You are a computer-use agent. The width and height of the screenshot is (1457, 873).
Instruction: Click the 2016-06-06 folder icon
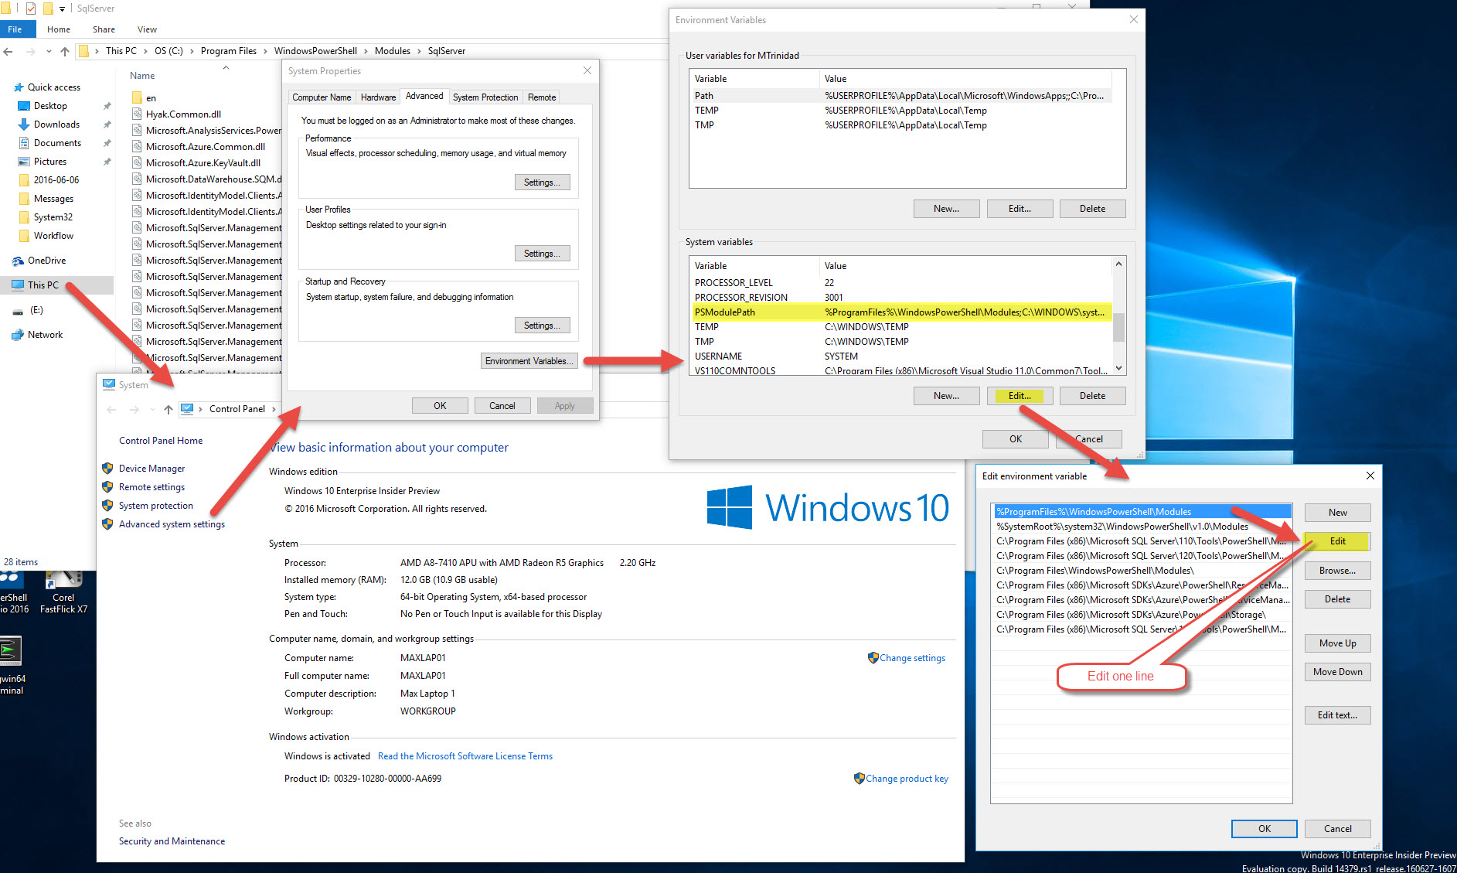[23, 180]
